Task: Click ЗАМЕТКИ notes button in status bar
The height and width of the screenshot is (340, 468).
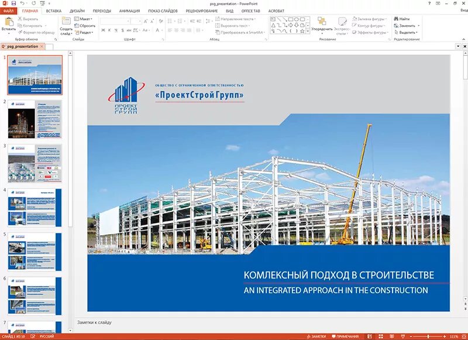Action: pyautogui.click(x=316, y=336)
